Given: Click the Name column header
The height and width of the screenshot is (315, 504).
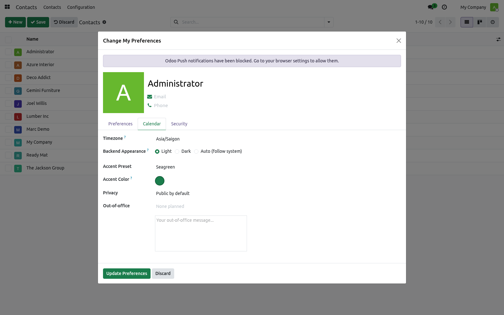Looking at the screenshot, I should click(x=32, y=39).
